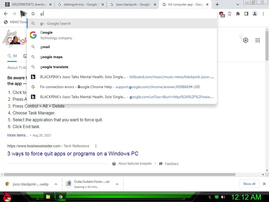
Task: Close the kill computer app tab
Action: pos(207,4)
